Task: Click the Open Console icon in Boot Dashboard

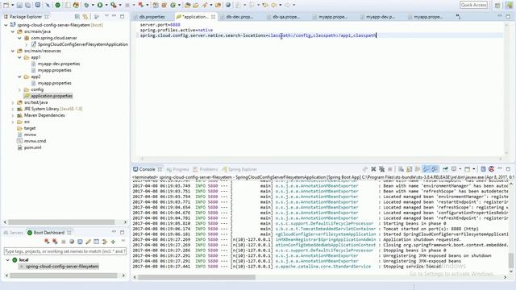Action: coord(80,242)
